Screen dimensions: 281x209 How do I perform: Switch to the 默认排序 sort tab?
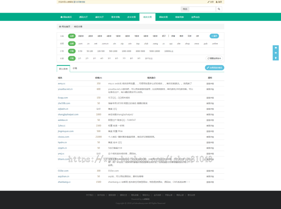(63, 69)
